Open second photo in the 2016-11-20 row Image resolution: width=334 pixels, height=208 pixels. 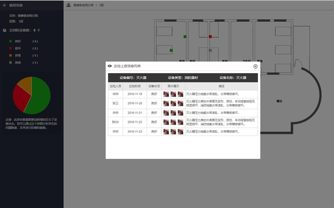[x=173, y=103]
